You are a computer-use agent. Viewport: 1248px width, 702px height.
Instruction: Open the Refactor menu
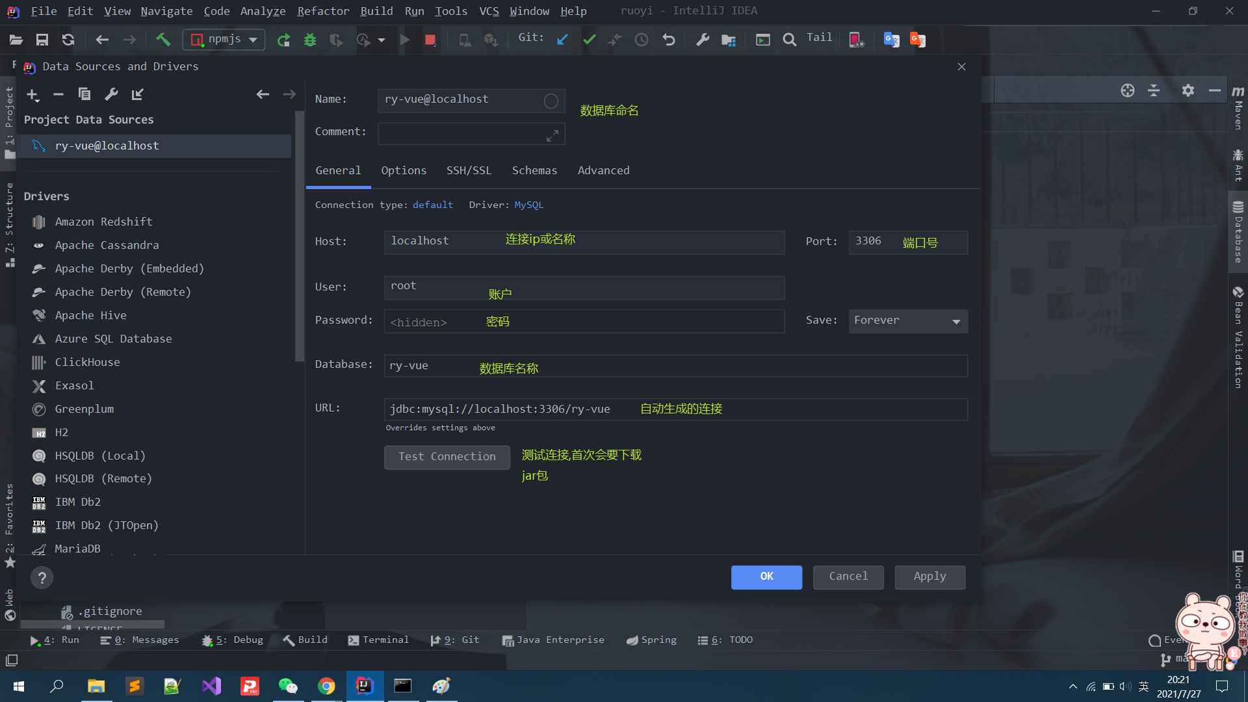click(323, 11)
